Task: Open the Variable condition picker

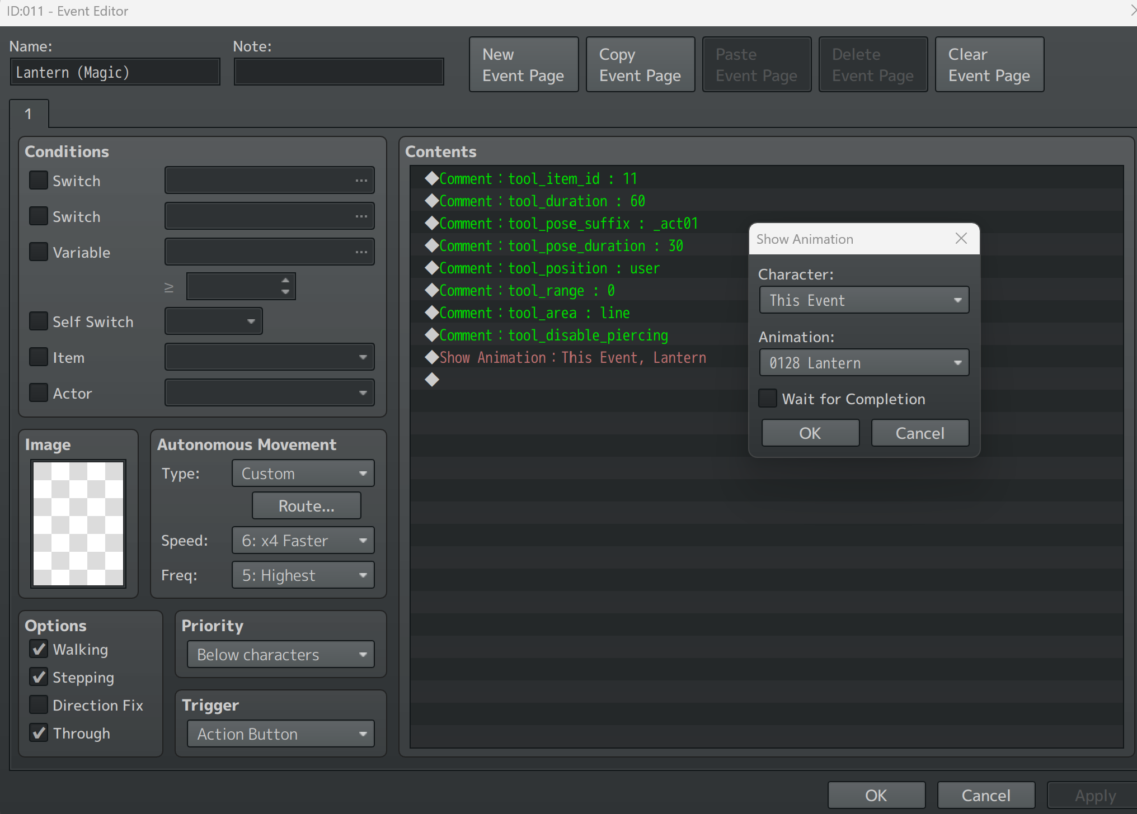Action: tap(269, 252)
